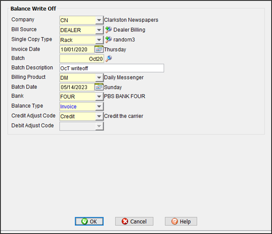Viewport: 272px width, 234px height.
Task: Expand the Bill Source dropdown arrow
Action: click(x=99, y=30)
